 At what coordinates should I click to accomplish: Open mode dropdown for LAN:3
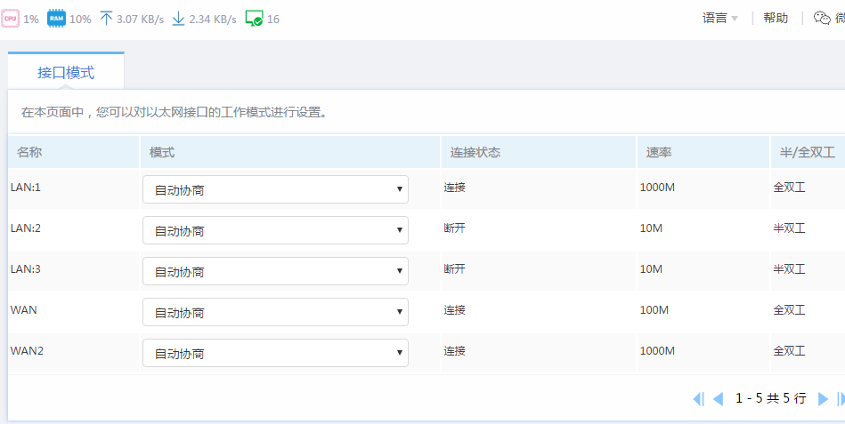[x=275, y=271]
